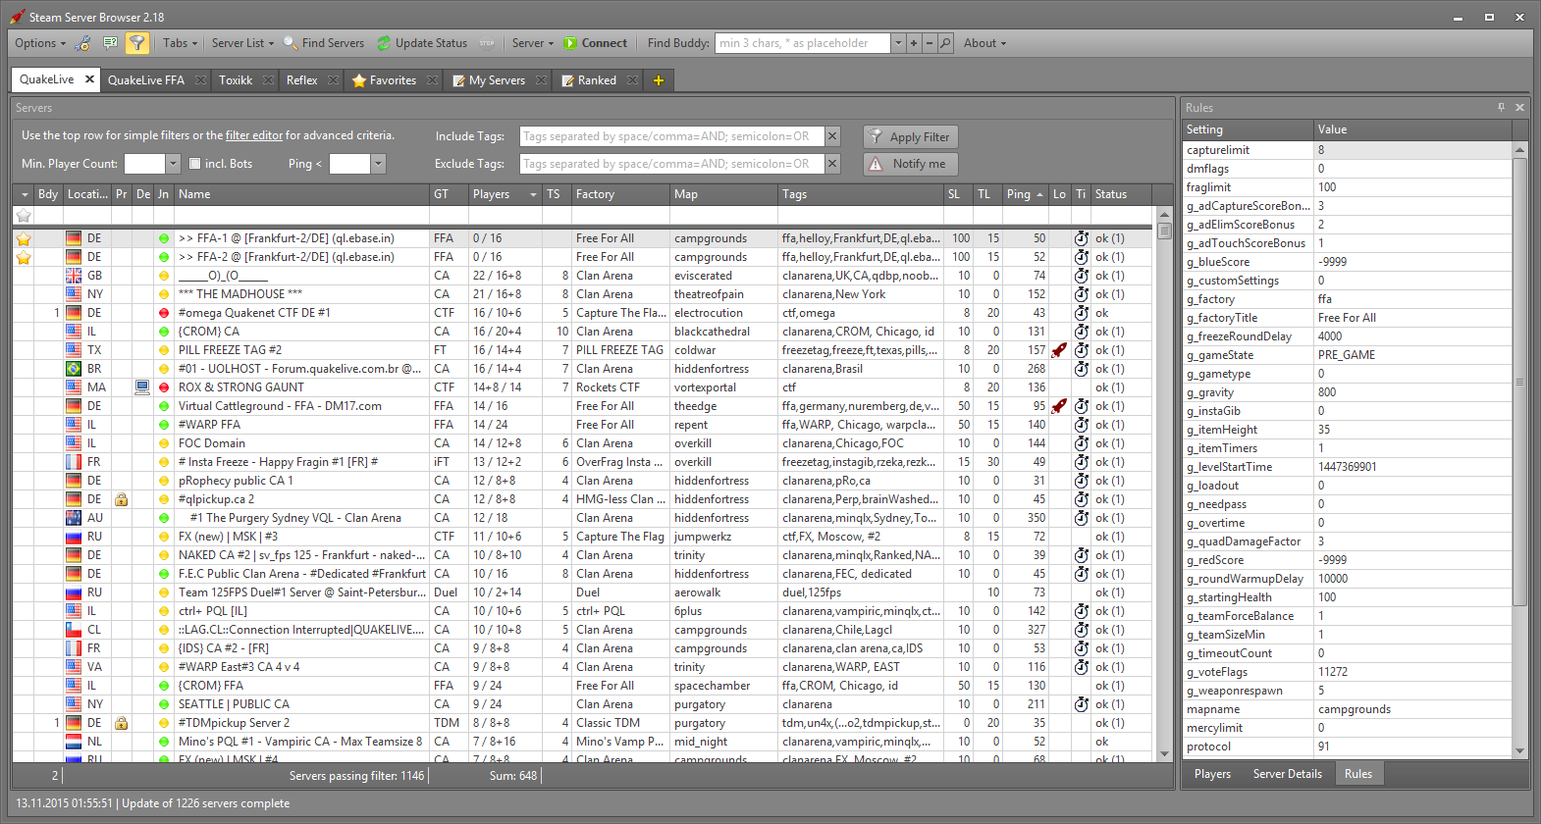The image size is (1541, 824).
Task: Click the star in the filter row
Action: pyautogui.click(x=24, y=216)
